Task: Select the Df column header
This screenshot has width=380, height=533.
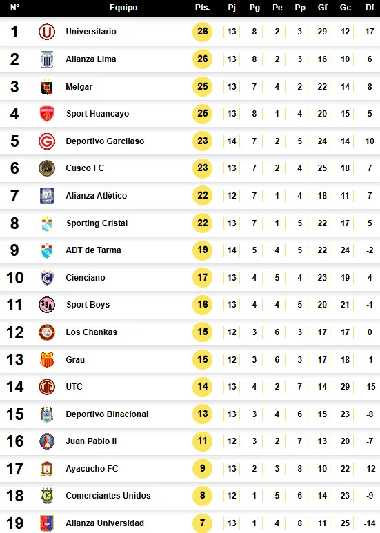Action: [370, 8]
